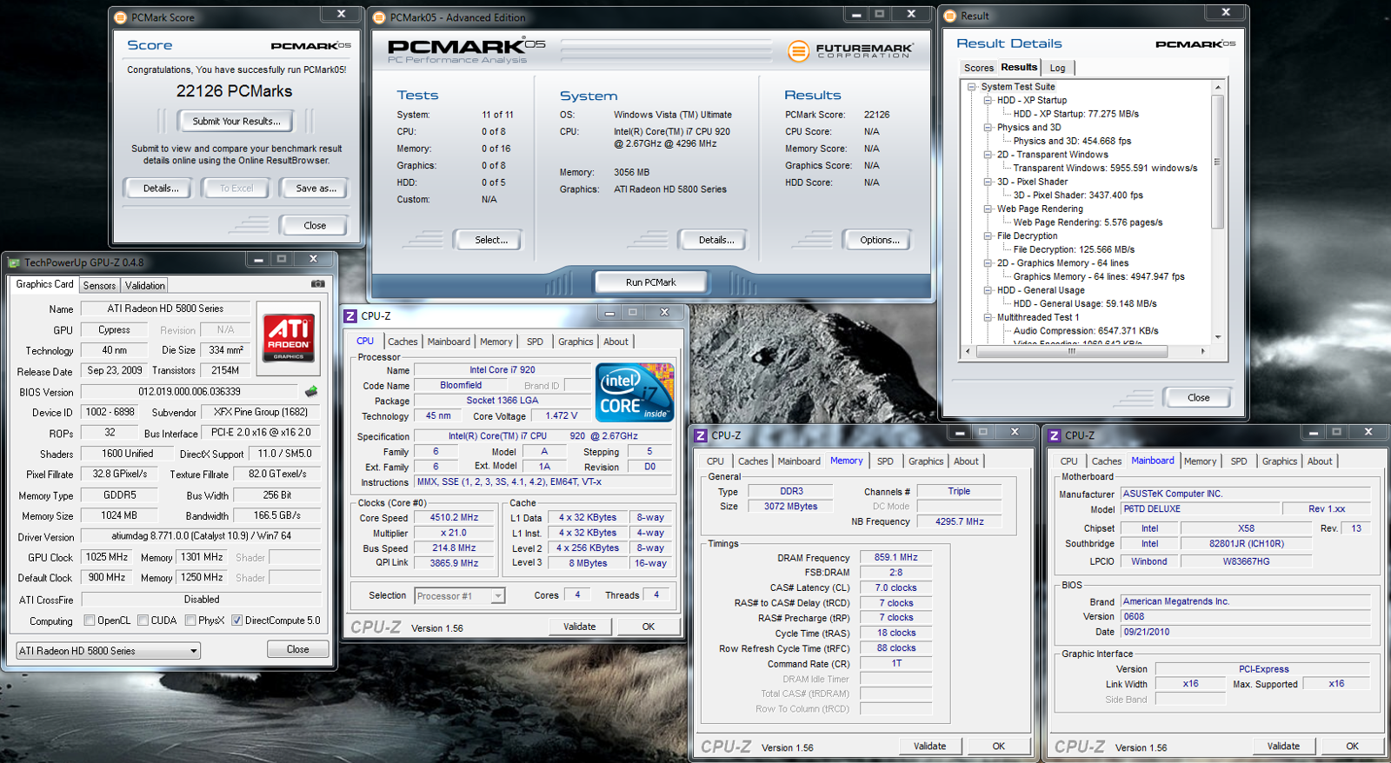
Task: Open the Processor #1 selection dropdown
Action: coord(460,596)
